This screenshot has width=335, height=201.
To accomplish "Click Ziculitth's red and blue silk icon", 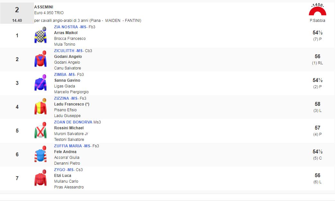I will pos(40,59).
